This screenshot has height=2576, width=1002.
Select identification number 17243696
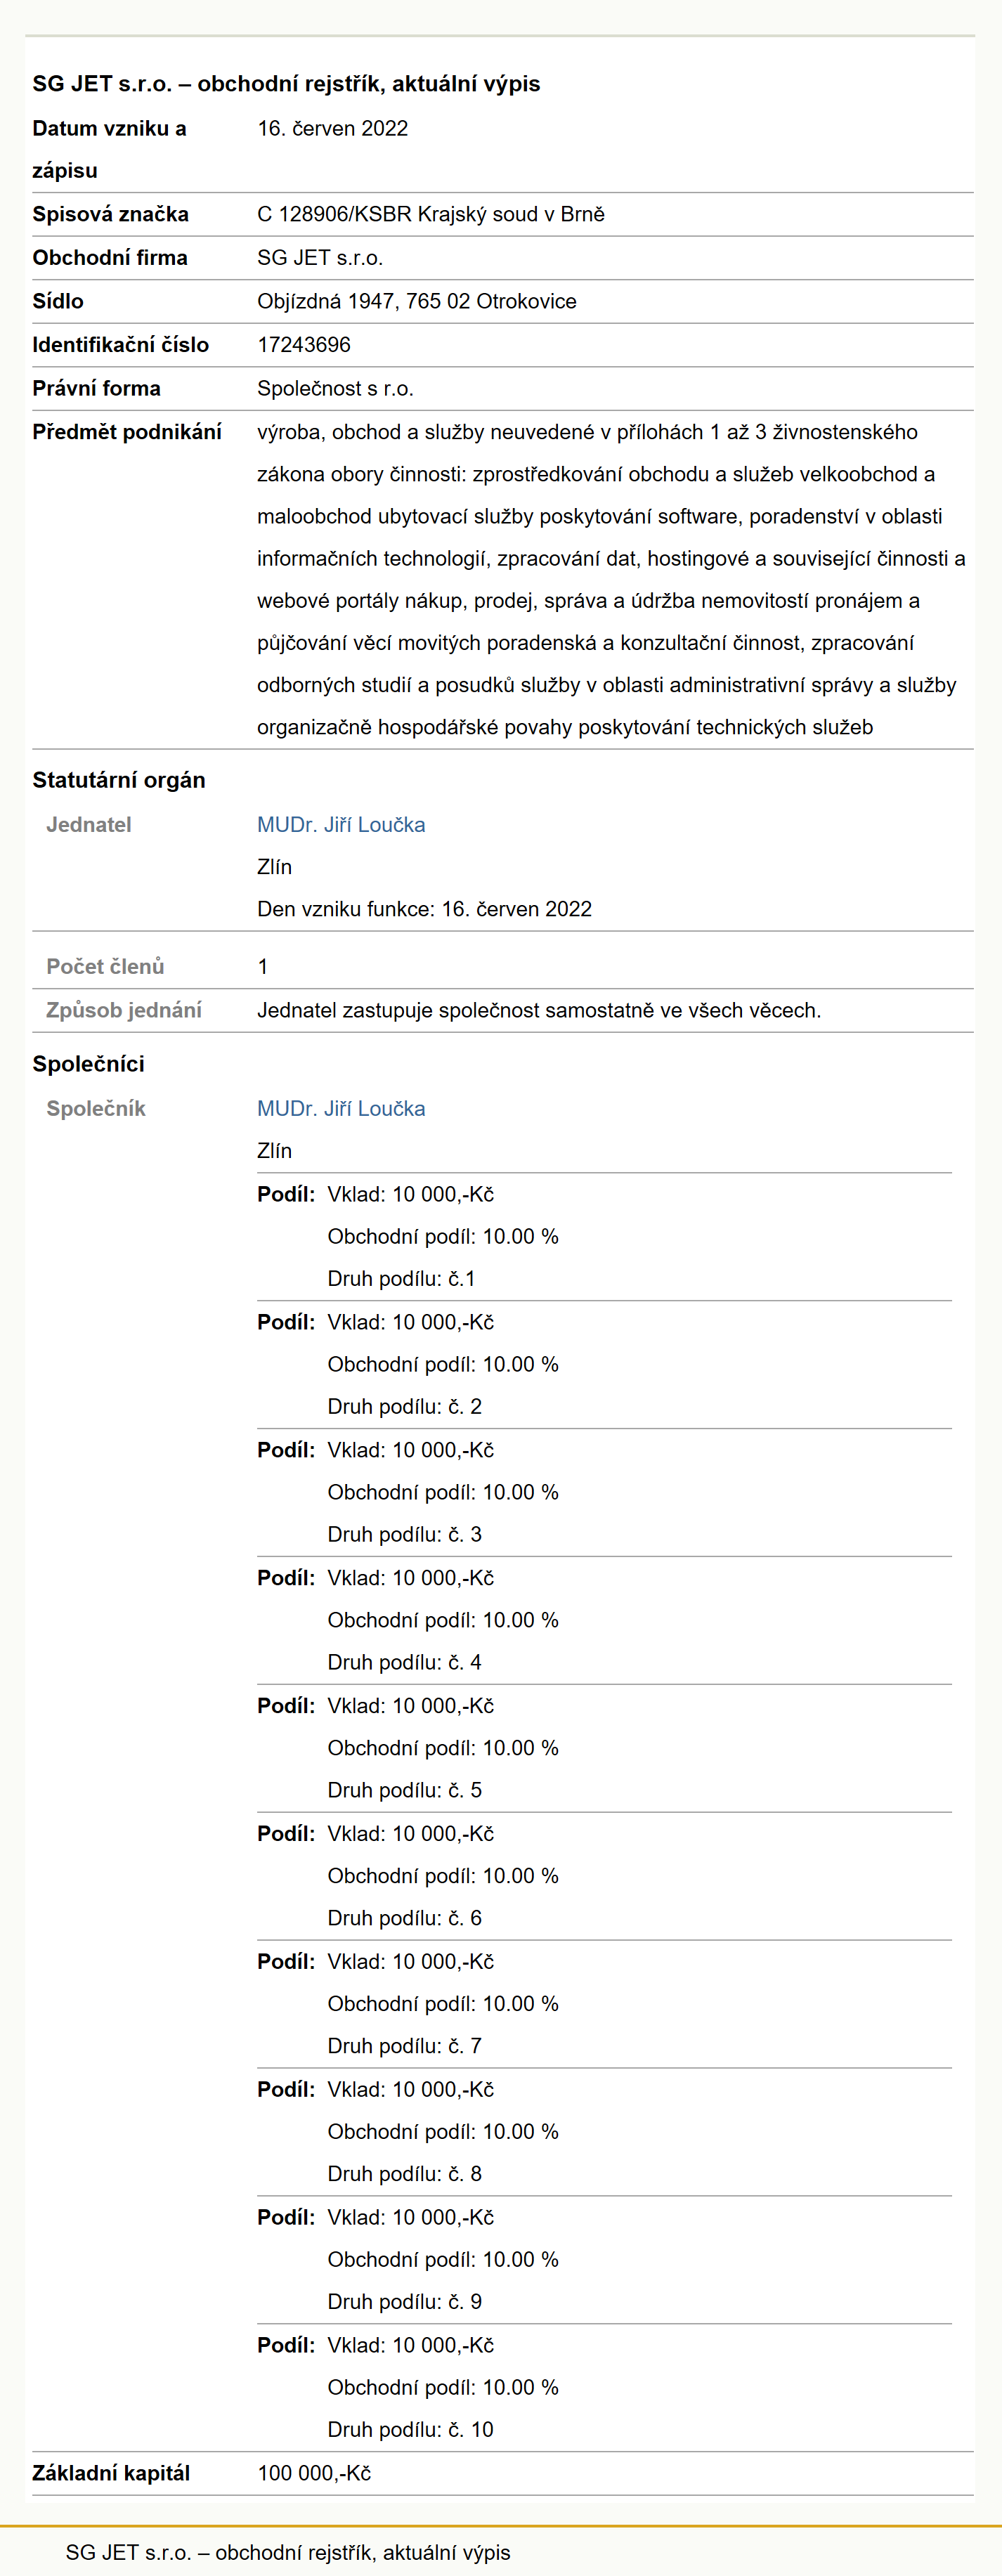[x=304, y=345]
